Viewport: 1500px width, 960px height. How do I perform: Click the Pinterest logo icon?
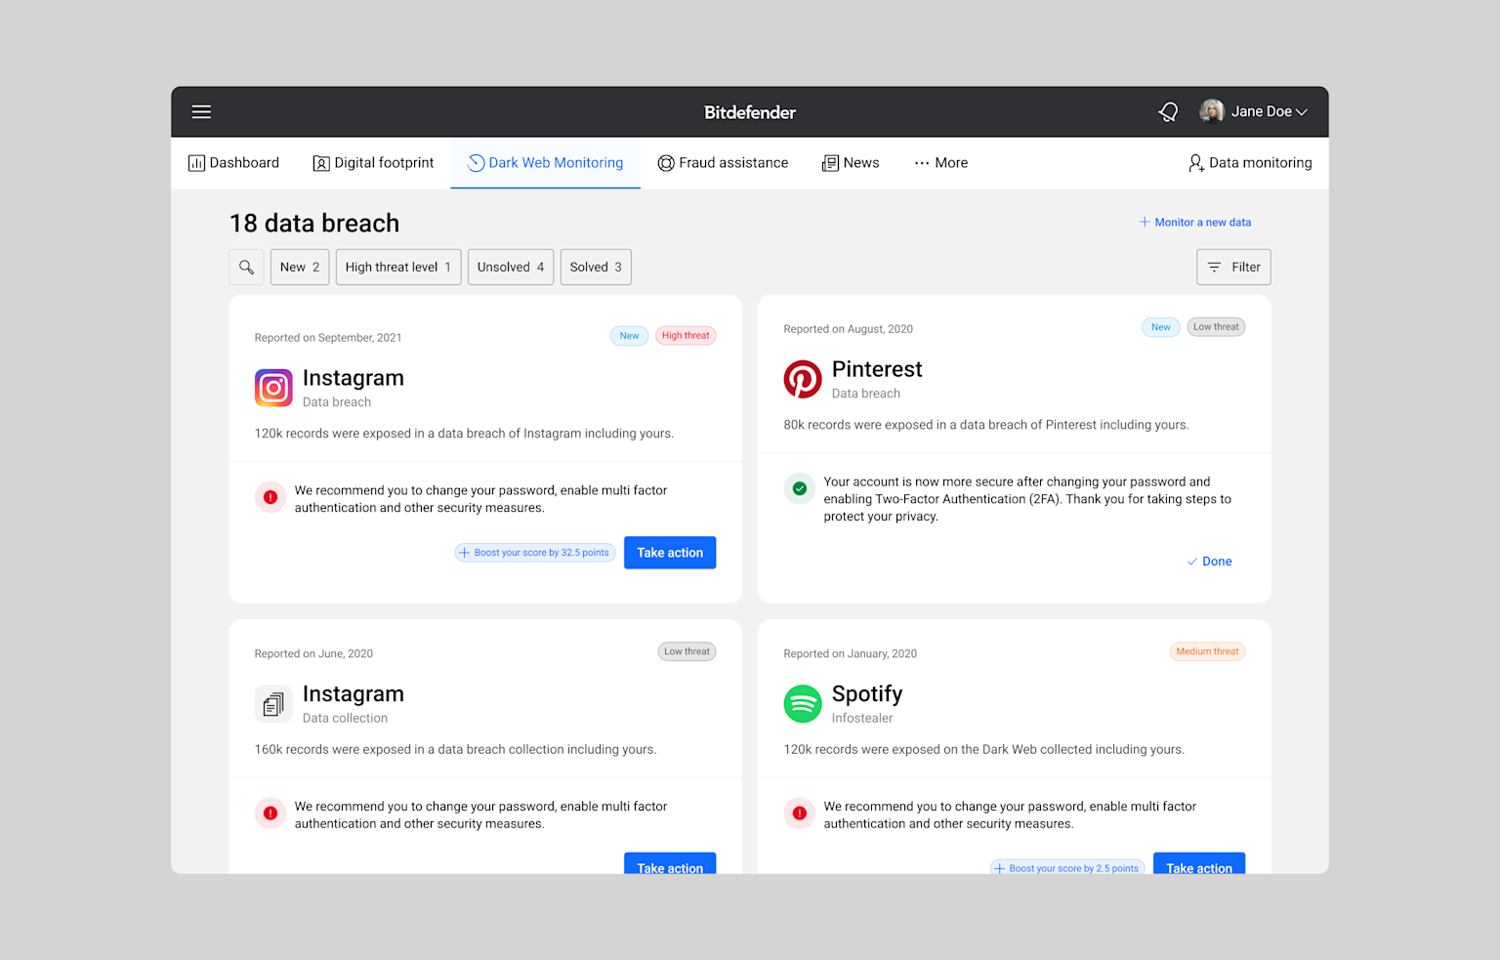[803, 379]
